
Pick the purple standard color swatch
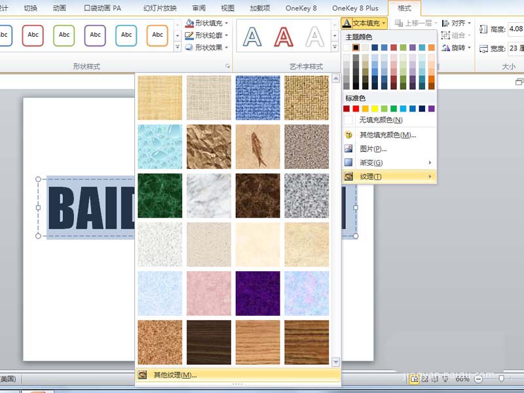[432, 108]
